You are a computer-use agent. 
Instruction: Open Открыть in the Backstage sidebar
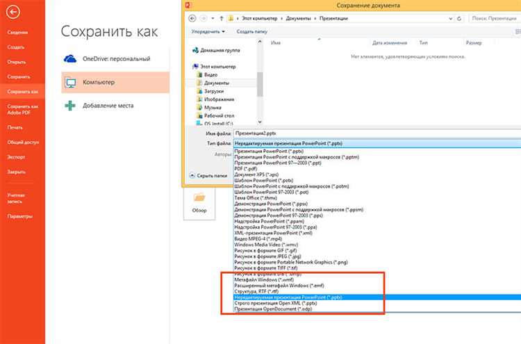point(16,62)
